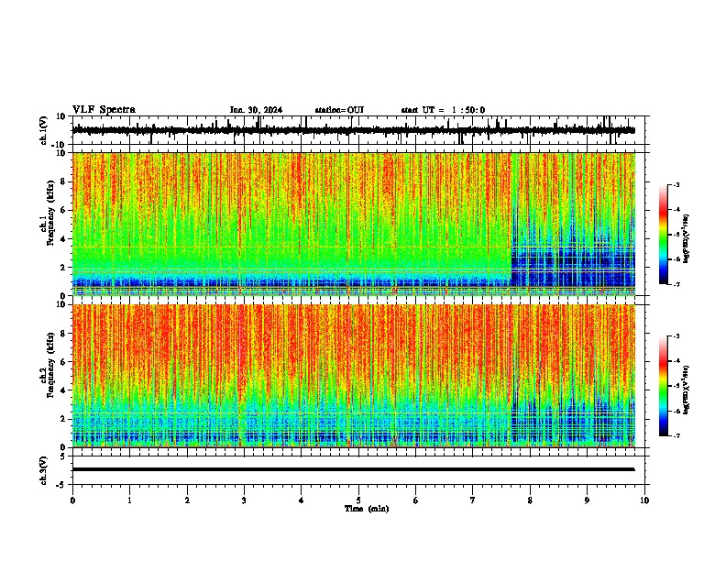Click the "-3" label on ch.1 colorbar
This screenshot has width=726, height=561.
click(x=676, y=184)
